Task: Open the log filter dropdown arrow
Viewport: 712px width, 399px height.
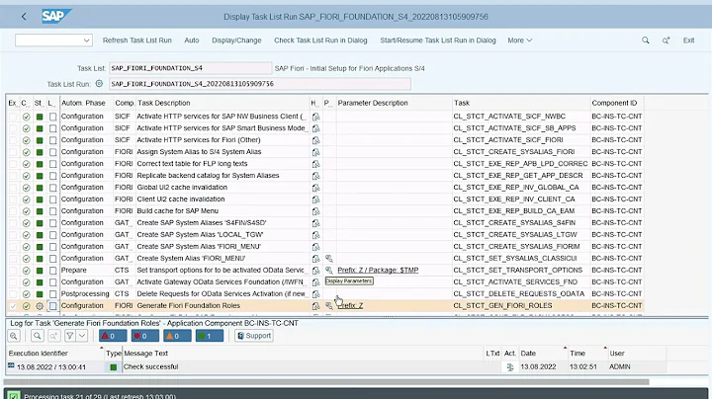Action: (x=82, y=336)
